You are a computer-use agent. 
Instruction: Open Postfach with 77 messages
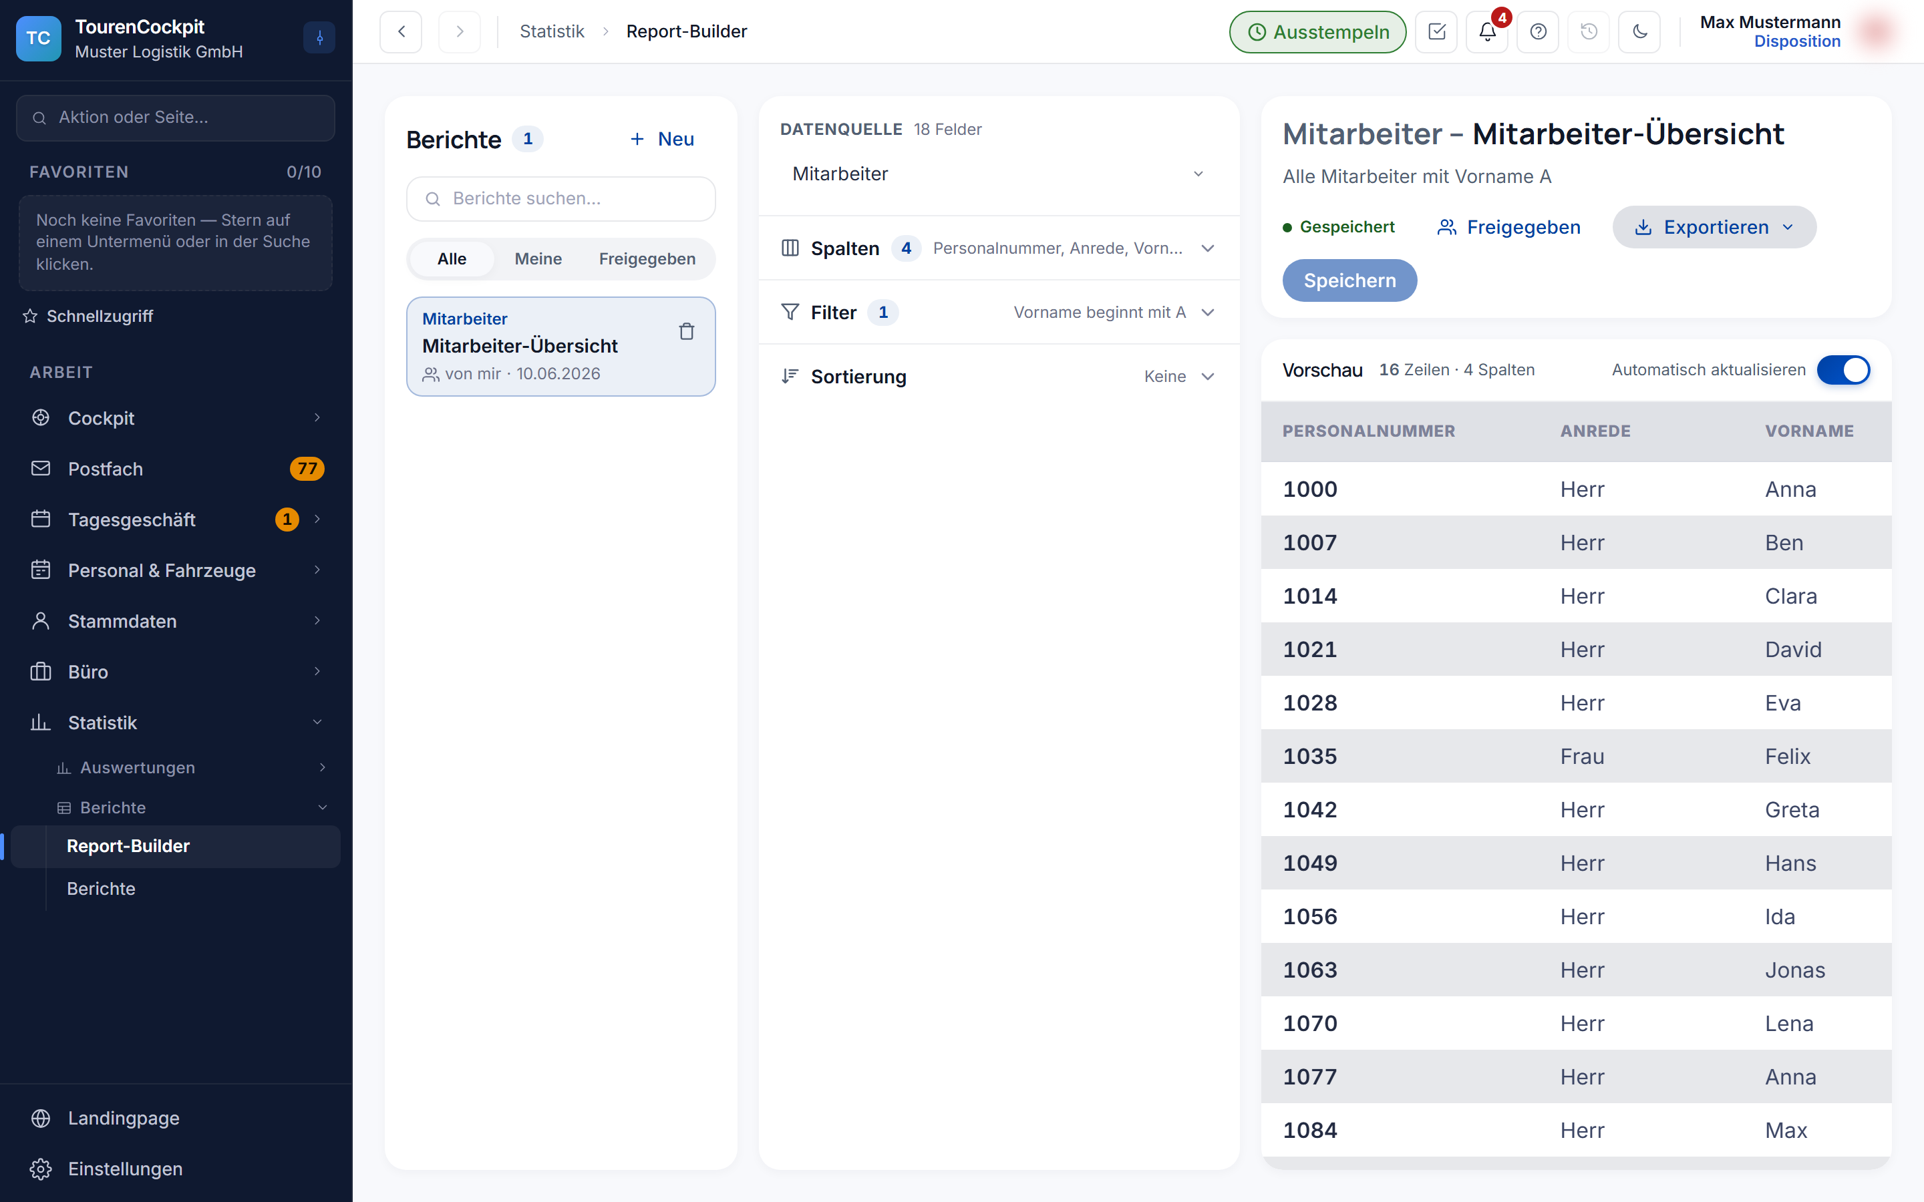pos(176,468)
